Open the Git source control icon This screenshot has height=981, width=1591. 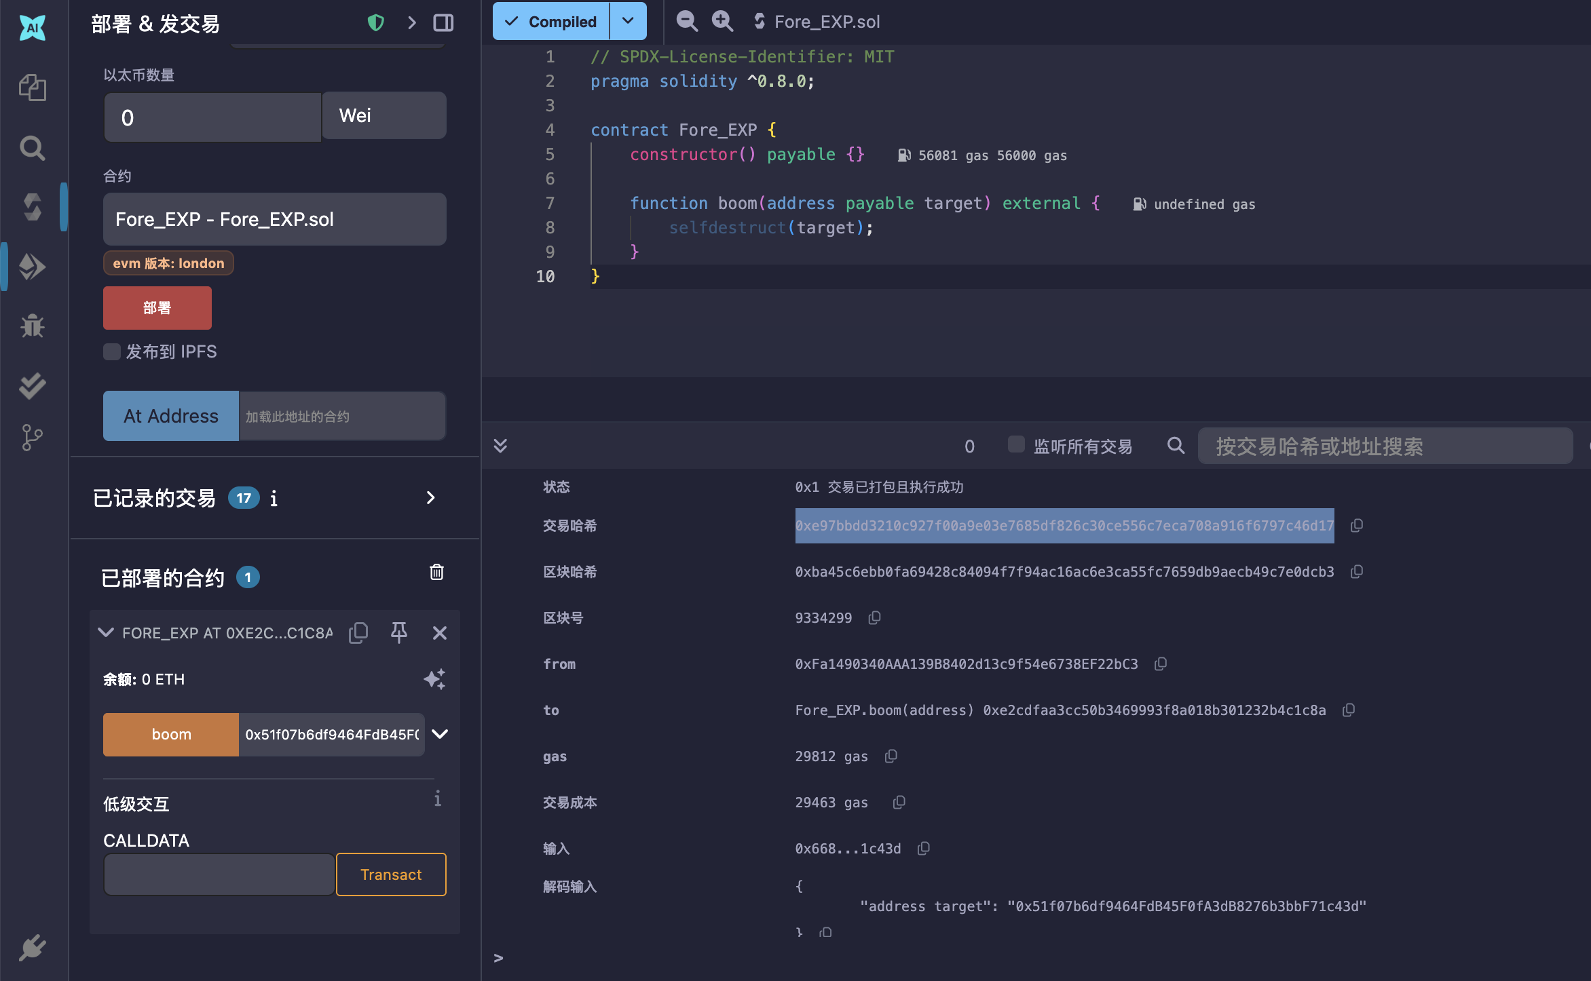[x=32, y=438]
